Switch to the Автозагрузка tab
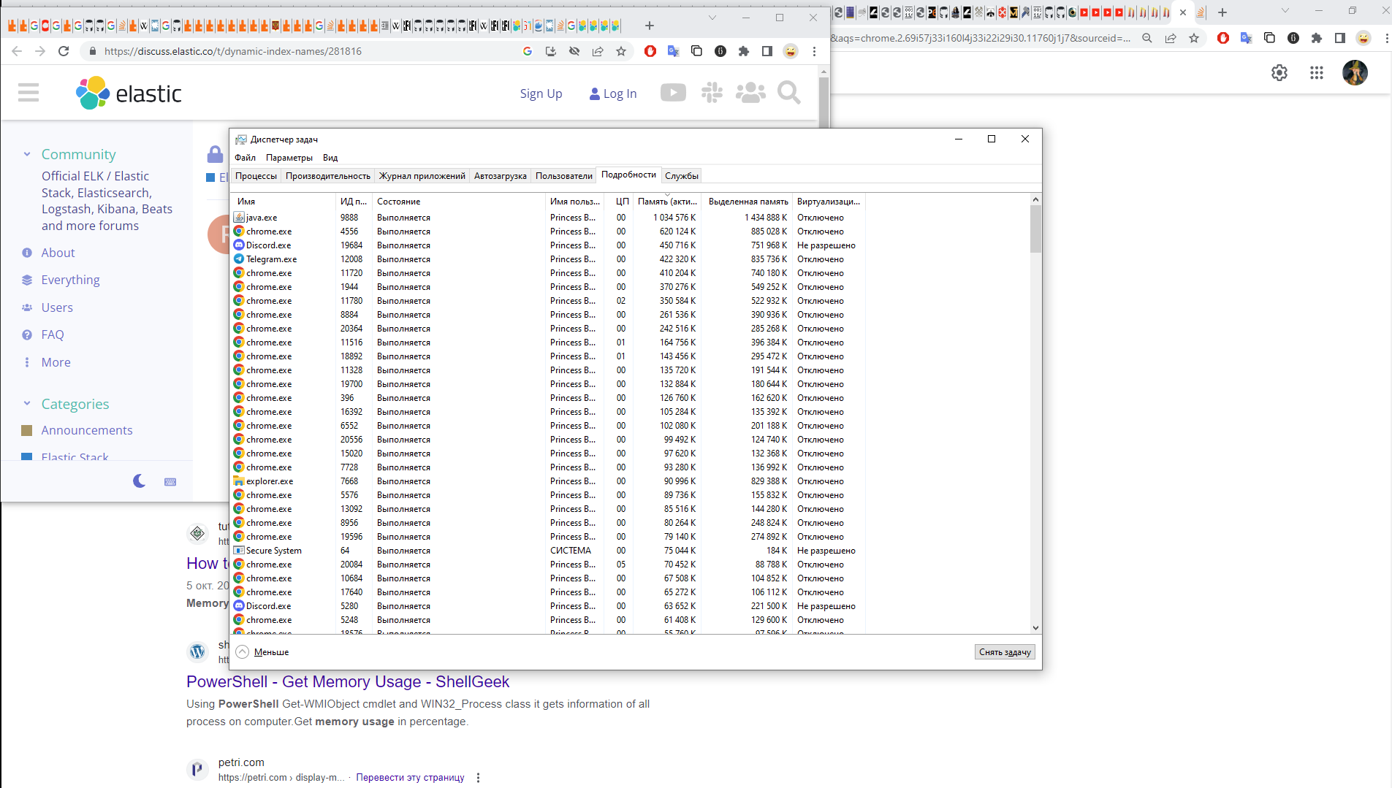The image size is (1392, 788). pos(501,176)
